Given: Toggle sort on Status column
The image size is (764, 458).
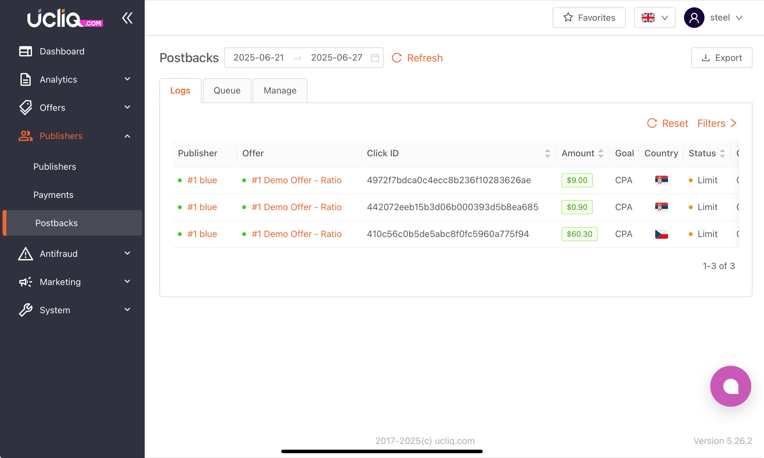Looking at the screenshot, I should pyautogui.click(x=722, y=153).
